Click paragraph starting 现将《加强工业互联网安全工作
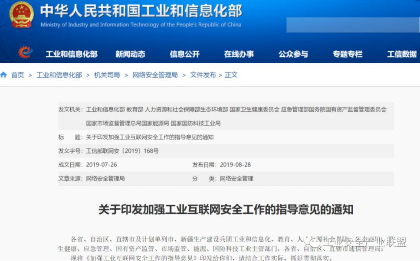The height and width of the screenshot is (261, 420). pos(201,258)
